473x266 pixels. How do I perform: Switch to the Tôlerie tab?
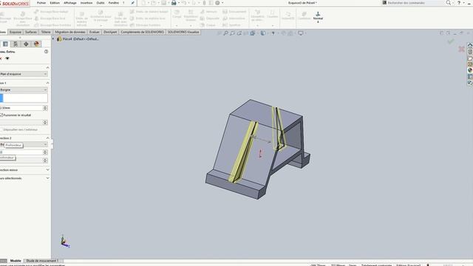pos(46,32)
